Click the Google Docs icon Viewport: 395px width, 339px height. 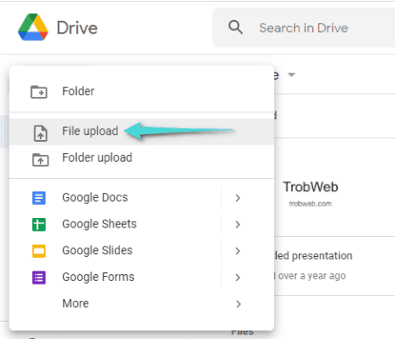coord(39,198)
